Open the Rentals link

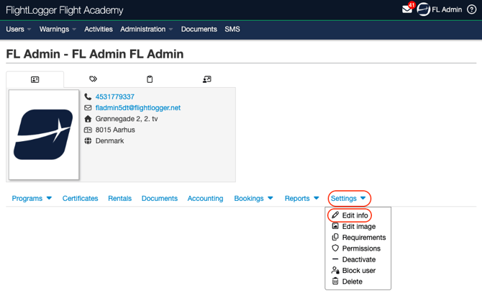pyautogui.click(x=119, y=199)
